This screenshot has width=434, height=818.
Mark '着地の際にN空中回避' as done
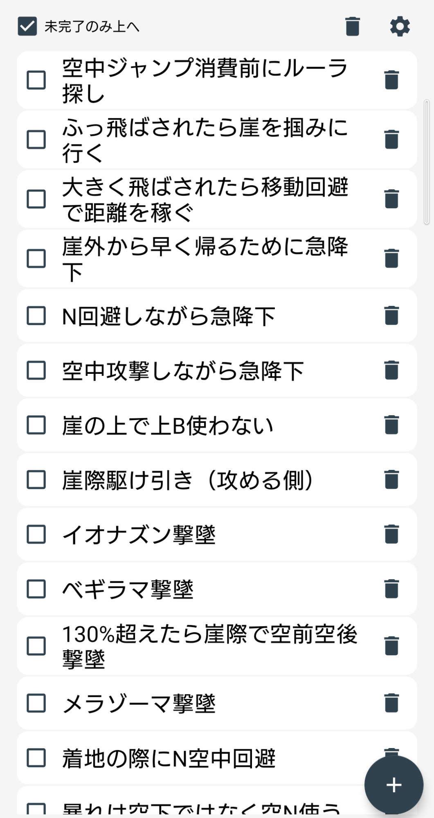point(36,758)
